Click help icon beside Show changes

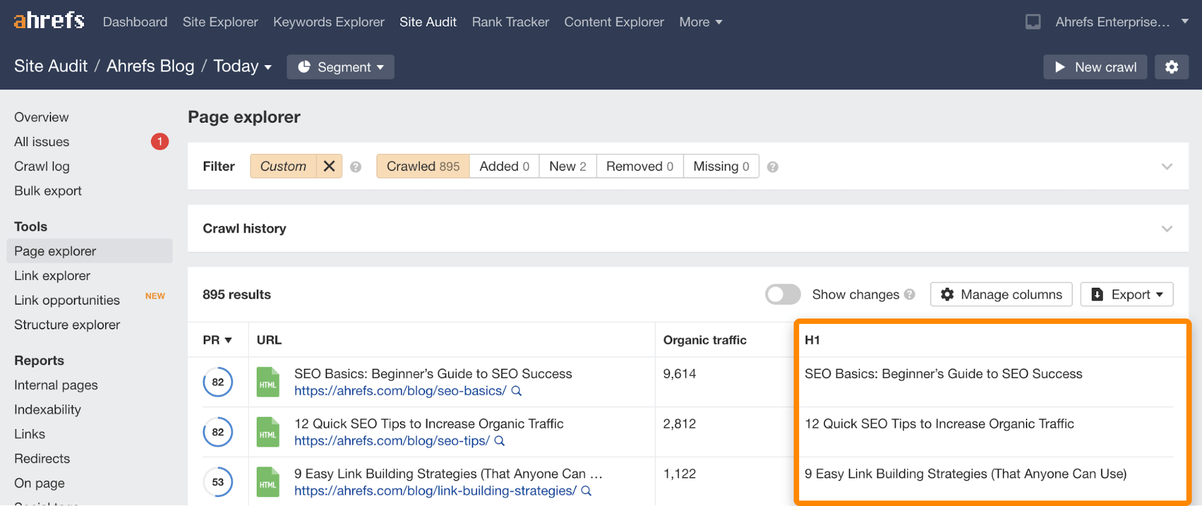(910, 294)
